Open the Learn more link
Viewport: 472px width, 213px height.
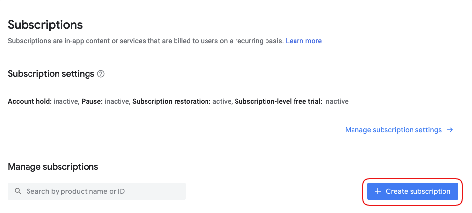coord(303,41)
